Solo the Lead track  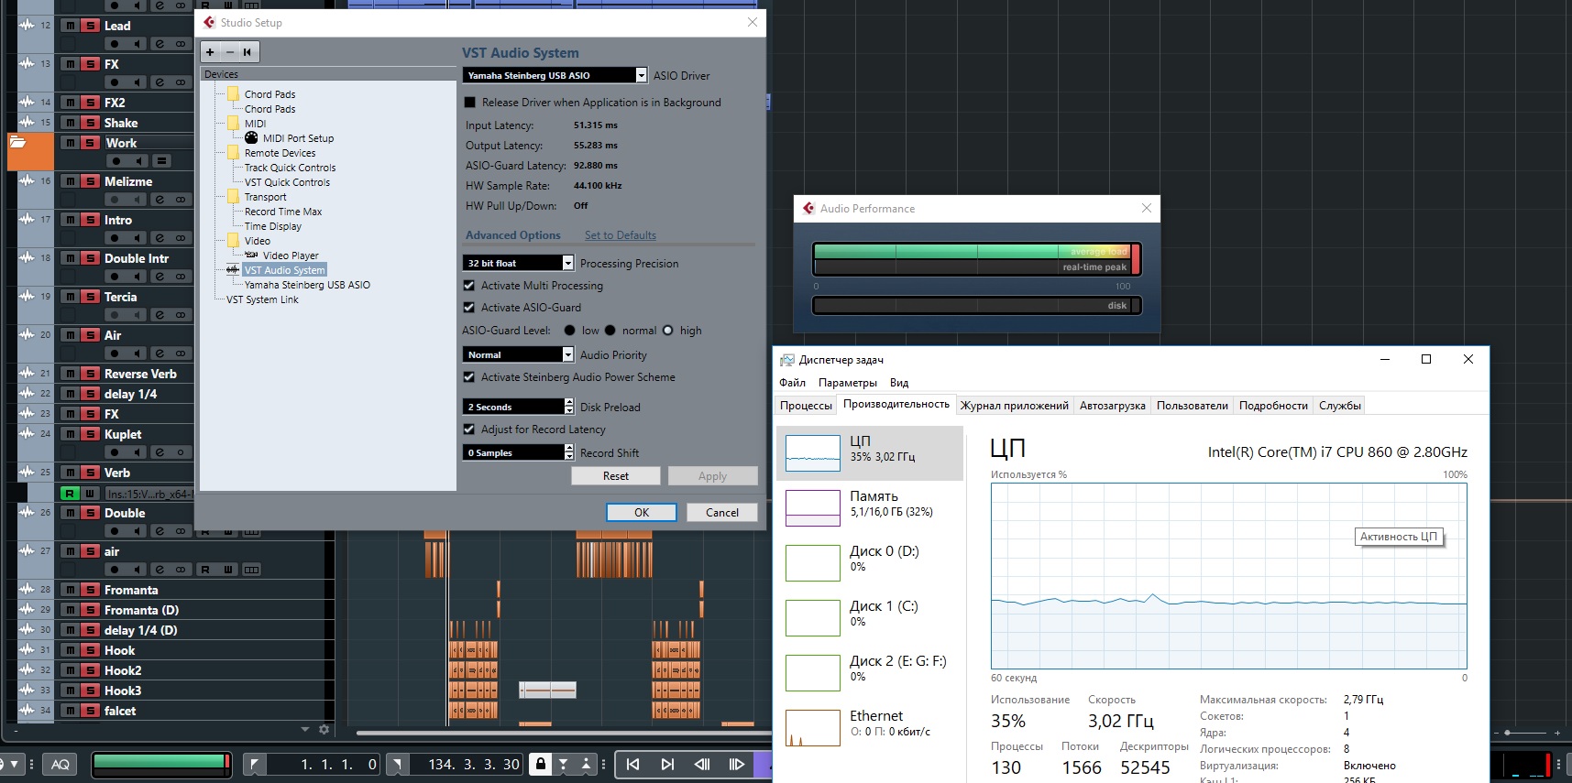[89, 26]
